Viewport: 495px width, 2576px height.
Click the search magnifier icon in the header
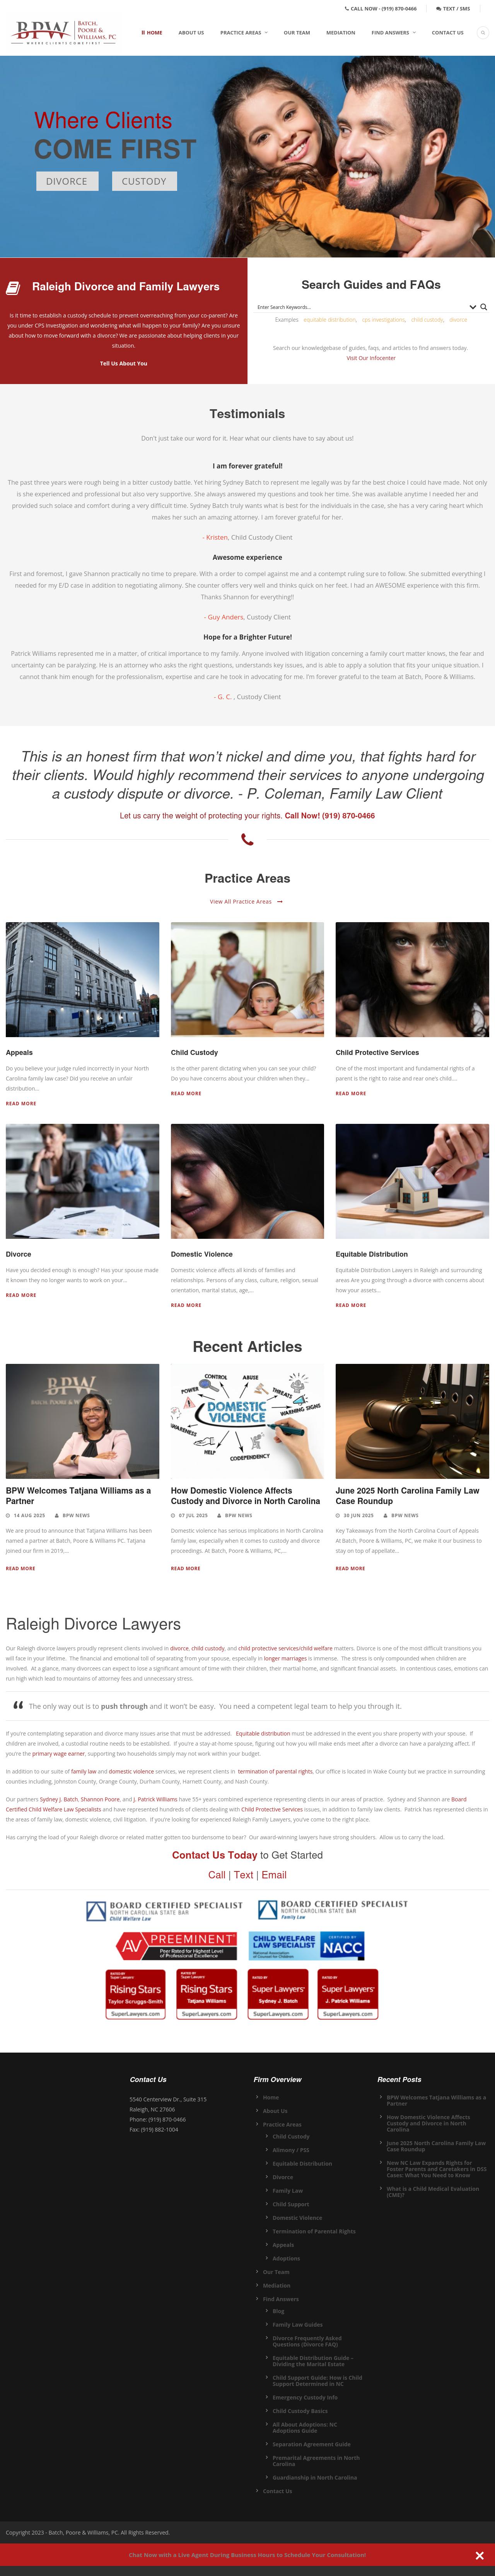click(482, 33)
